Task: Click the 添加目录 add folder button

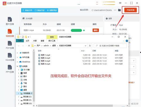Action: coord(39,10)
